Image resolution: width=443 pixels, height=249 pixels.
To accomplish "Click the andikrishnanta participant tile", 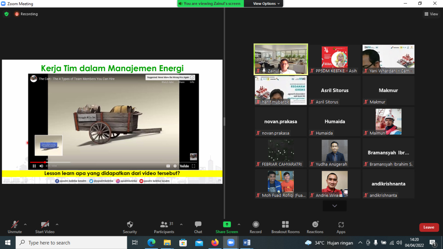I will coord(388,184).
